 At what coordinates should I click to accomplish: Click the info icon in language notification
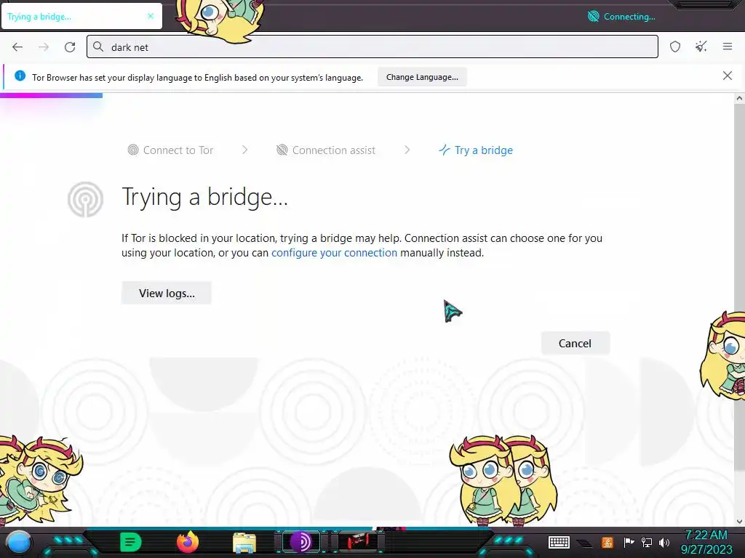(20, 76)
